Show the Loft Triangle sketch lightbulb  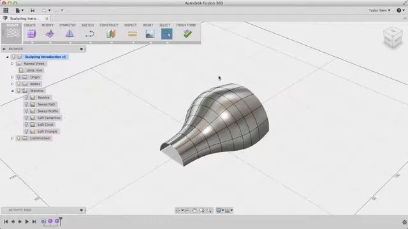click(x=26, y=132)
